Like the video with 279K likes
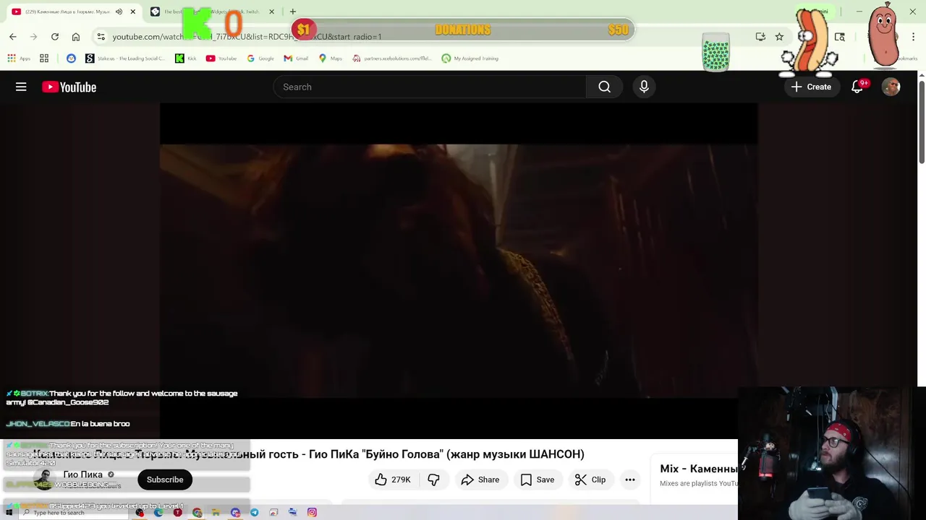The width and height of the screenshot is (926, 520). [392, 480]
